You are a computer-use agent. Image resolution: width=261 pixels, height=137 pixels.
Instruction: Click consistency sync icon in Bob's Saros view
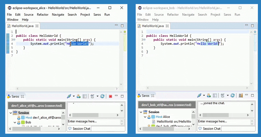click(x=233, y=96)
